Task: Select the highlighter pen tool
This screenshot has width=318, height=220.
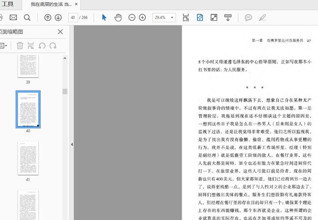Action: (262, 17)
